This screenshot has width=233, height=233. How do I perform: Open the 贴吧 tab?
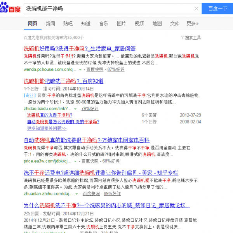click(68, 23)
